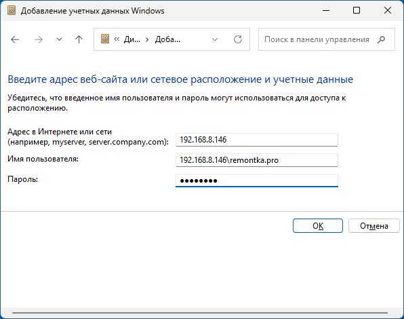
Task: Click the user name input field
Action: pyautogui.click(x=257, y=160)
